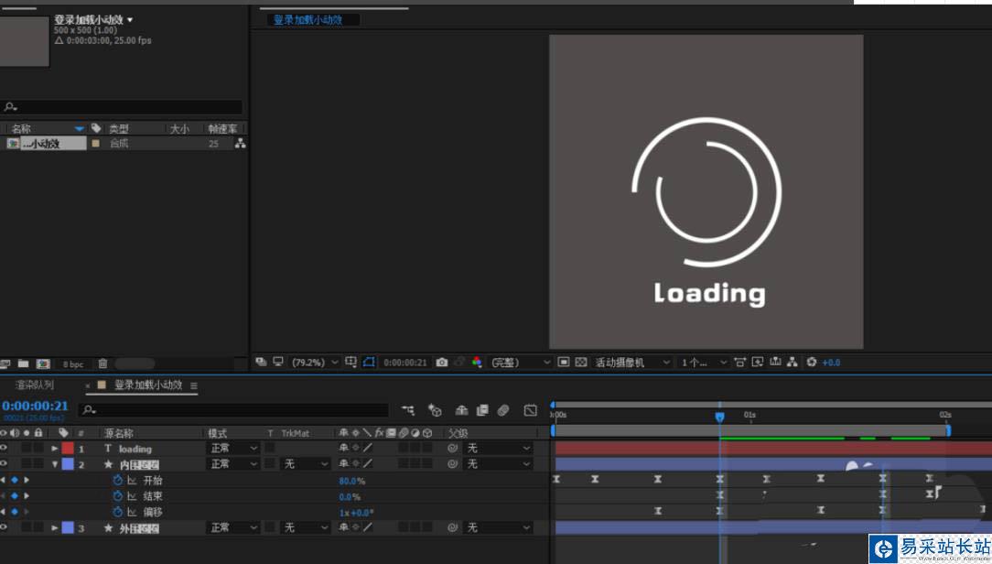992x564 pixels.
Task: Open the composition mini-flowchart icon in timeline
Action: [x=408, y=410]
